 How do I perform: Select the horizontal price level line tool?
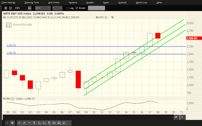coord(29,123)
